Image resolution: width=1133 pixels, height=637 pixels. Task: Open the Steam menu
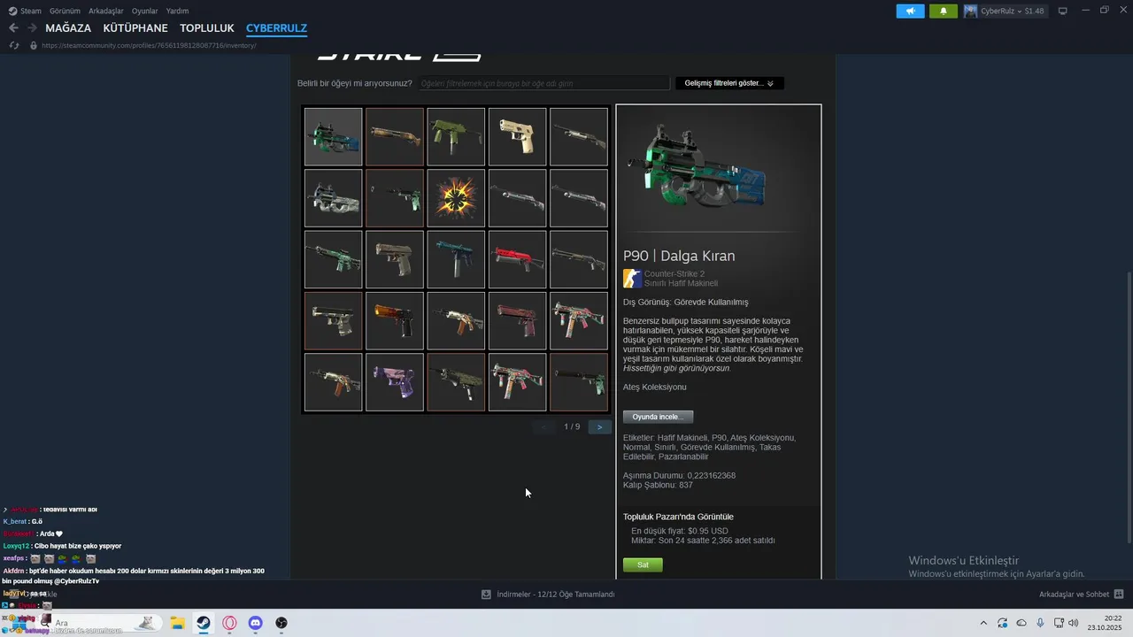25,11
